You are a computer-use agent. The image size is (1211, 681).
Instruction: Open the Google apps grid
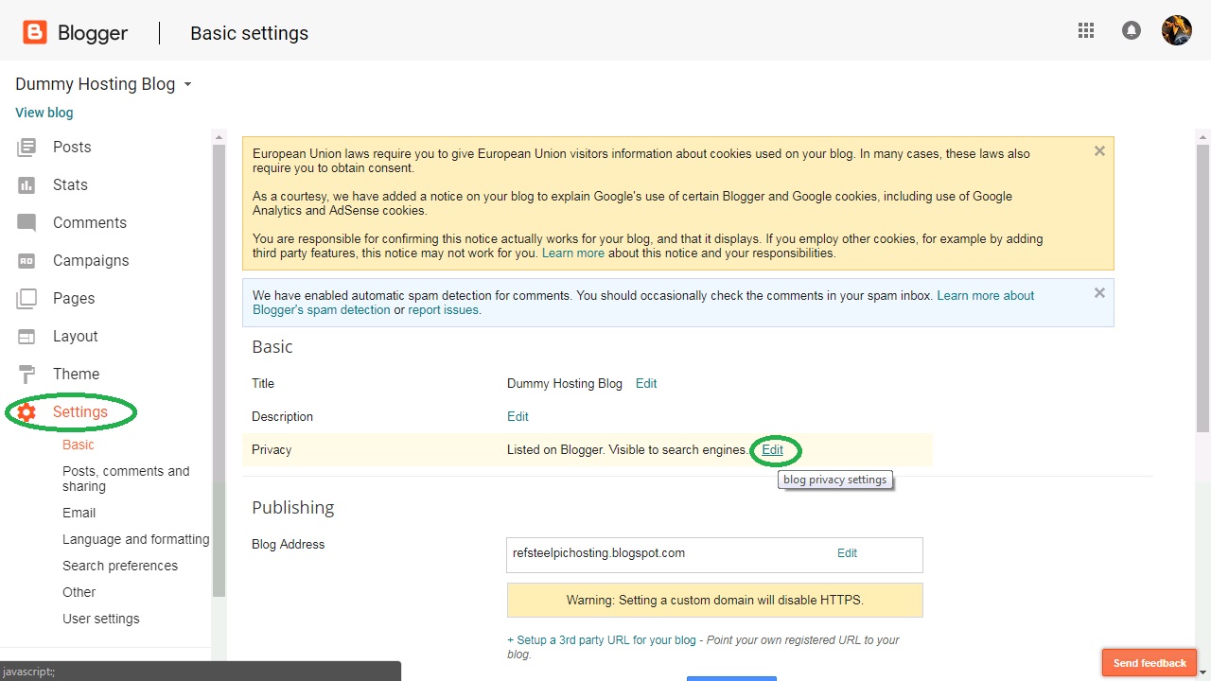(x=1086, y=30)
